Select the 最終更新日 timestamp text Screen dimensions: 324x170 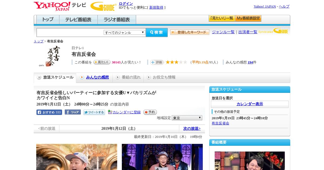(168, 137)
